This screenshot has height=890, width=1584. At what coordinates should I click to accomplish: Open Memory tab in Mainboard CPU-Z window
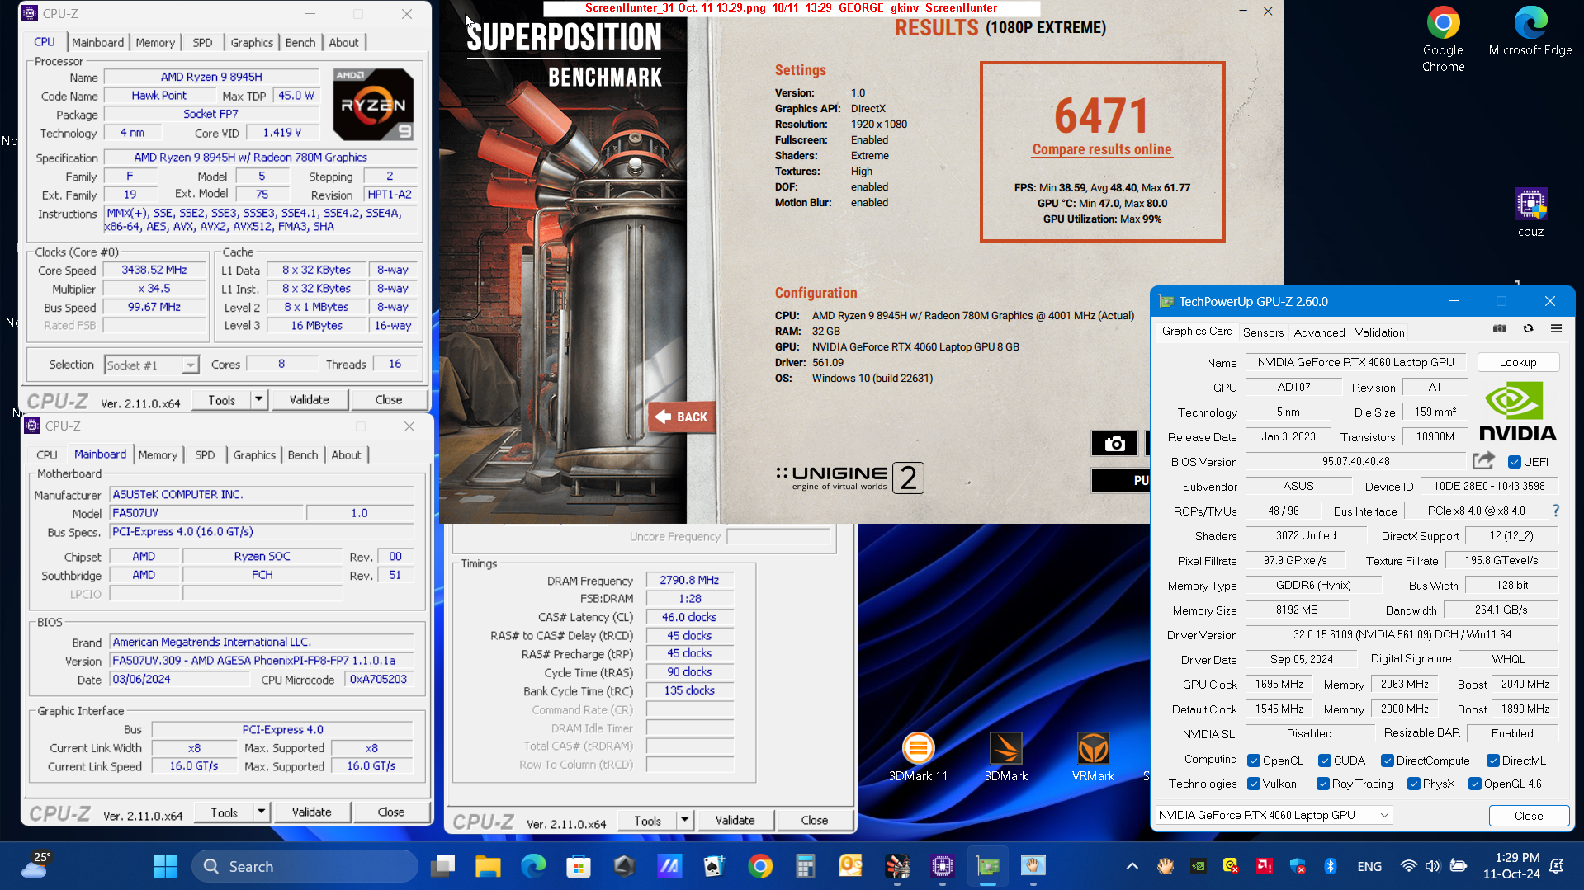click(x=158, y=455)
